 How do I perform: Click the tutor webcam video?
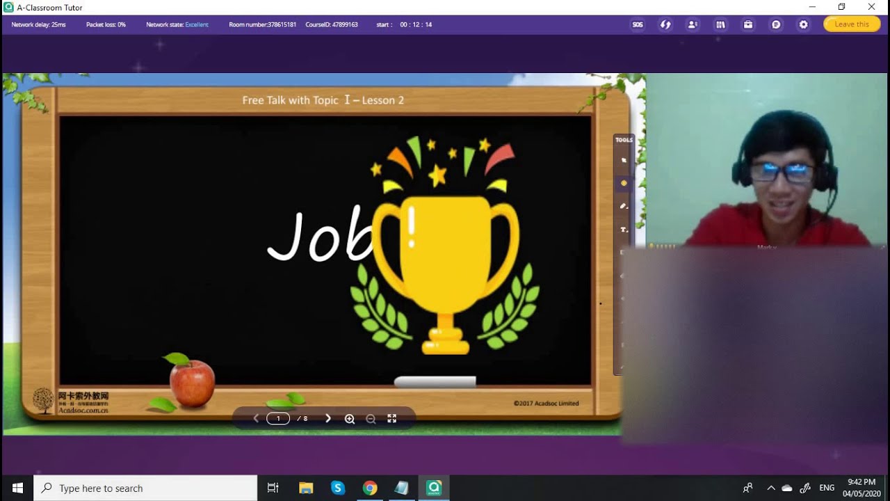768,160
